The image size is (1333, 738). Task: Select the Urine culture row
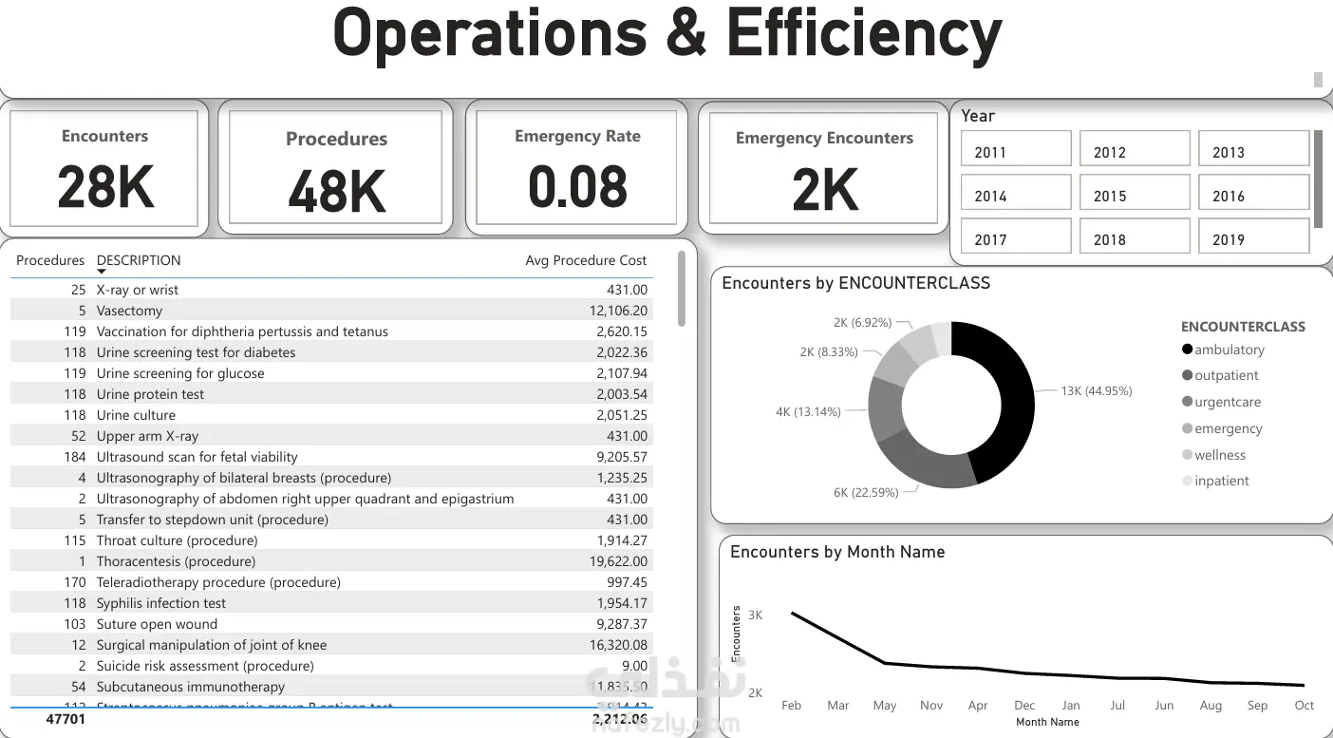click(x=331, y=415)
